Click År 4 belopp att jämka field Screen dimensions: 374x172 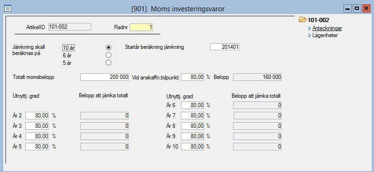click(105, 136)
